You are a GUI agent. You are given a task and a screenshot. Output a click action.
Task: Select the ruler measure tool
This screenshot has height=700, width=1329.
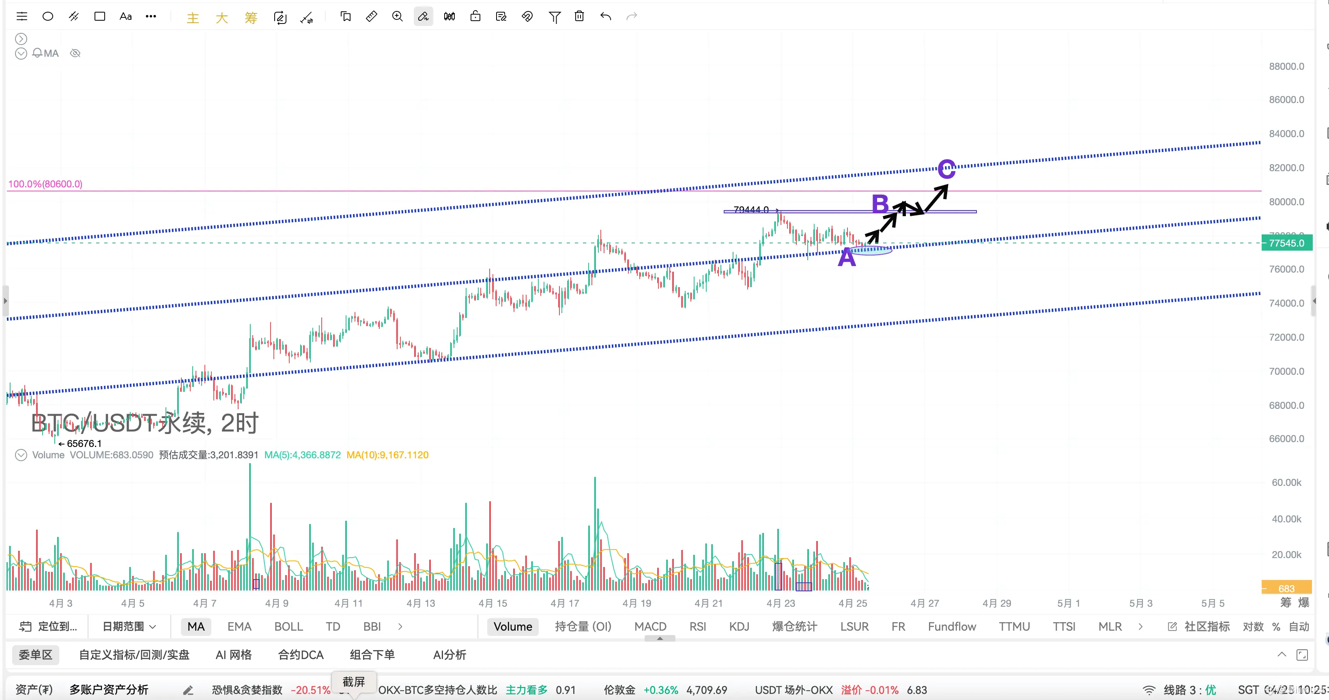pyautogui.click(x=372, y=17)
